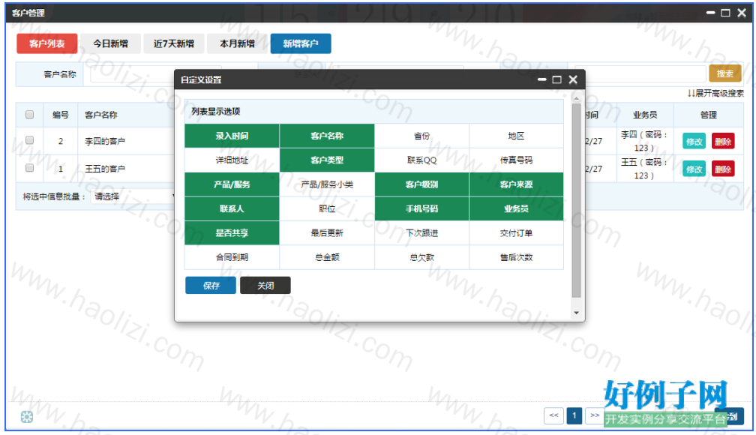Image resolution: width=756 pixels, height=435 pixels.
Task: Disable the 产品/服务 column option
Action: coord(232,184)
